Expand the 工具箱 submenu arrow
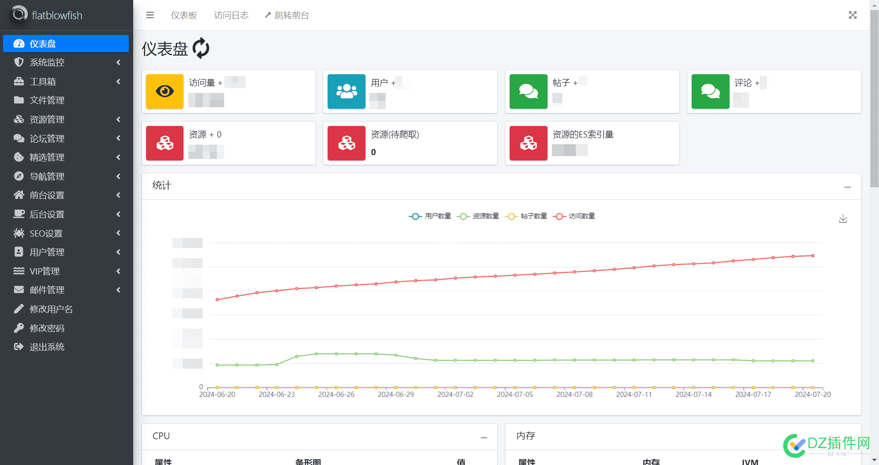Image resolution: width=879 pixels, height=465 pixels. point(118,81)
